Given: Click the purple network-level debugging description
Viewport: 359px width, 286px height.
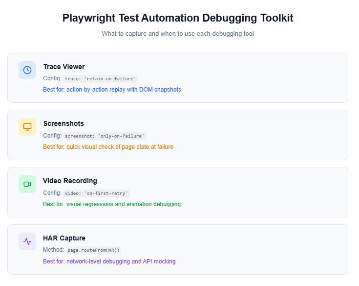Looking at the screenshot, I should click(109, 261).
